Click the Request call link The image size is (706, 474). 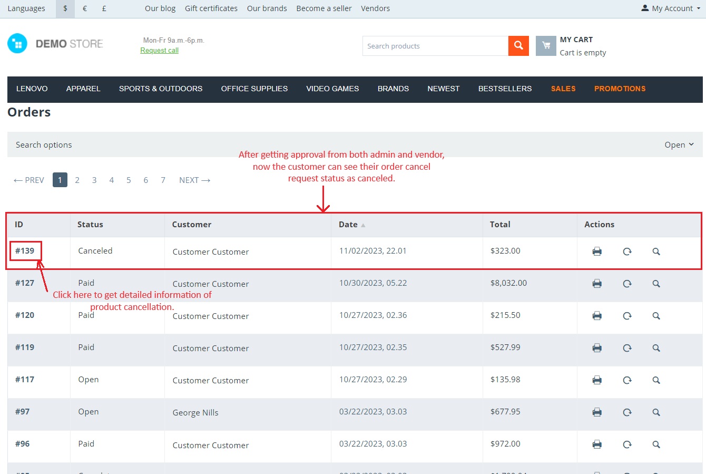[159, 51]
